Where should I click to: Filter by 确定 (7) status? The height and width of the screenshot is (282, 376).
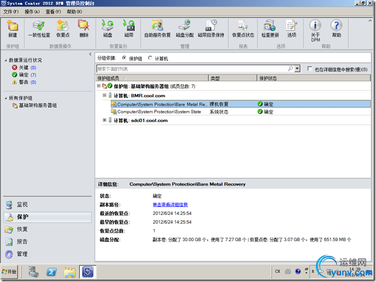point(24,75)
